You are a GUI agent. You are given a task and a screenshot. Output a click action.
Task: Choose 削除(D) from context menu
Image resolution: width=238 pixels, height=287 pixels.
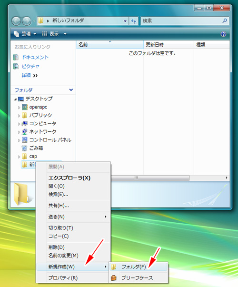coord(73,247)
